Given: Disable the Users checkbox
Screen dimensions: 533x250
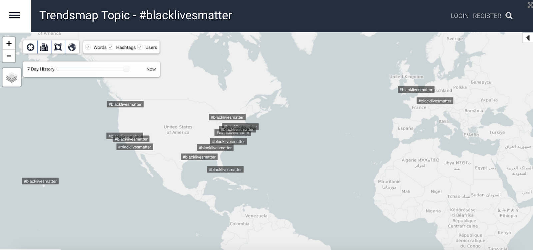Looking at the screenshot, I should [x=140, y=47].
